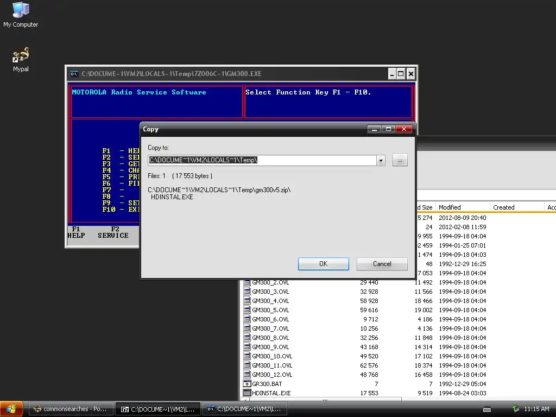This screenshot has height=417, width=556.
Task: Cancel the Copy dialog
Action: pyautogui.click(x=382, y=264)
